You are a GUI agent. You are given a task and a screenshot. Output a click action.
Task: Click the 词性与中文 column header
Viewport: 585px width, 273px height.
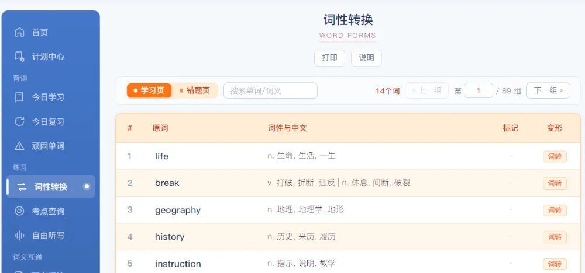[287, 128]
